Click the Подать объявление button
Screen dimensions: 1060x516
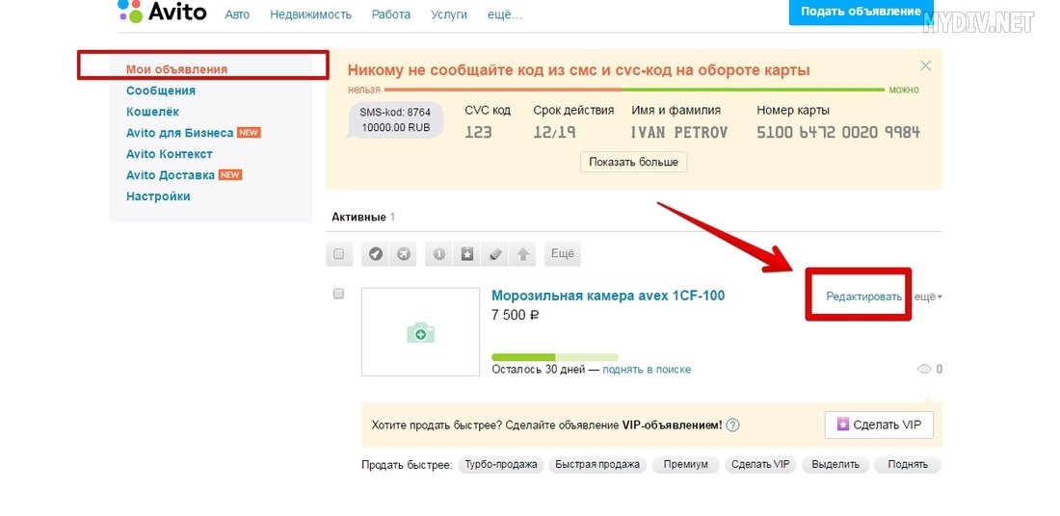coord(861,12)
